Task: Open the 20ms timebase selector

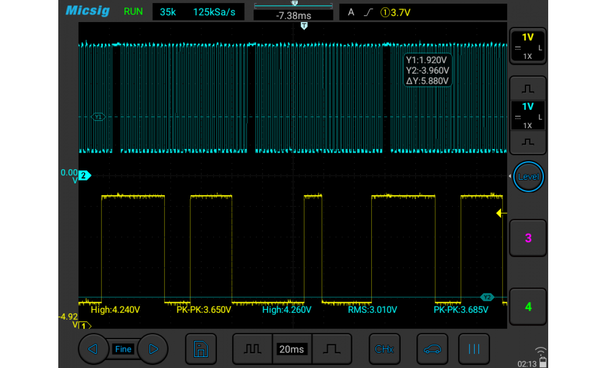Action: (x=291, y=349)
